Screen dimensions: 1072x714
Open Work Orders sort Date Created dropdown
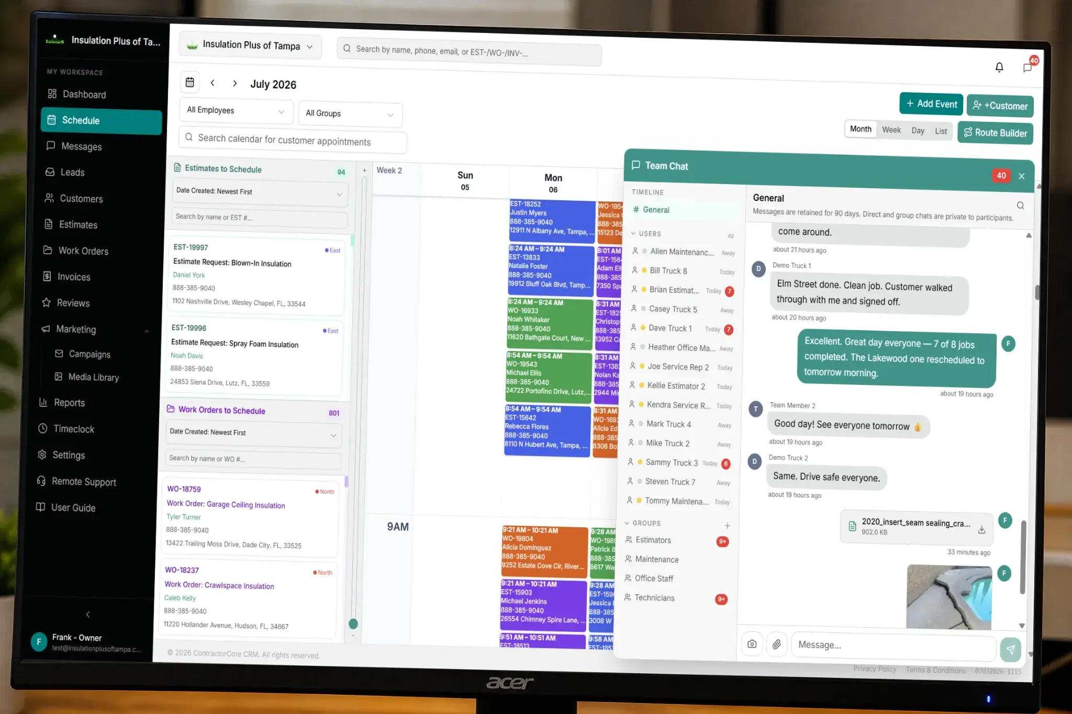point(253,433)
